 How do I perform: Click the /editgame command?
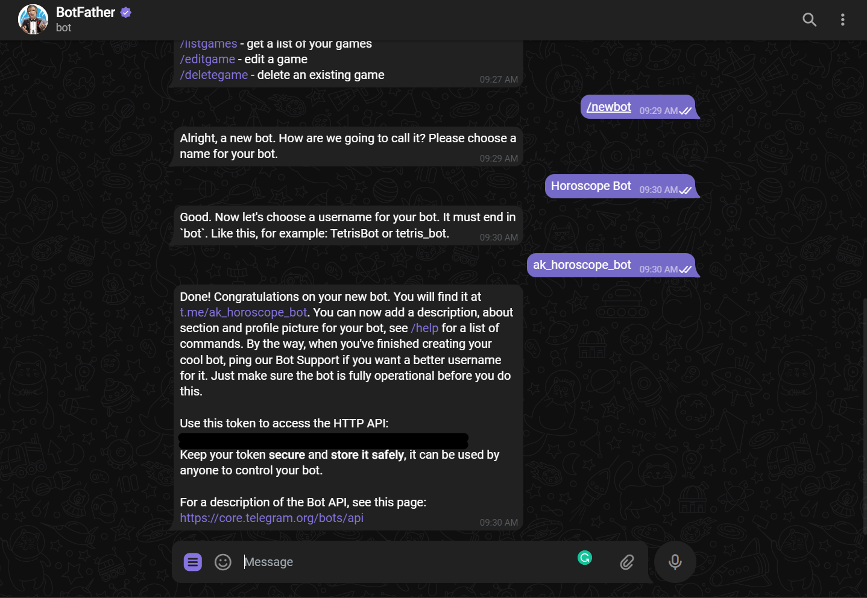[207, 58]
